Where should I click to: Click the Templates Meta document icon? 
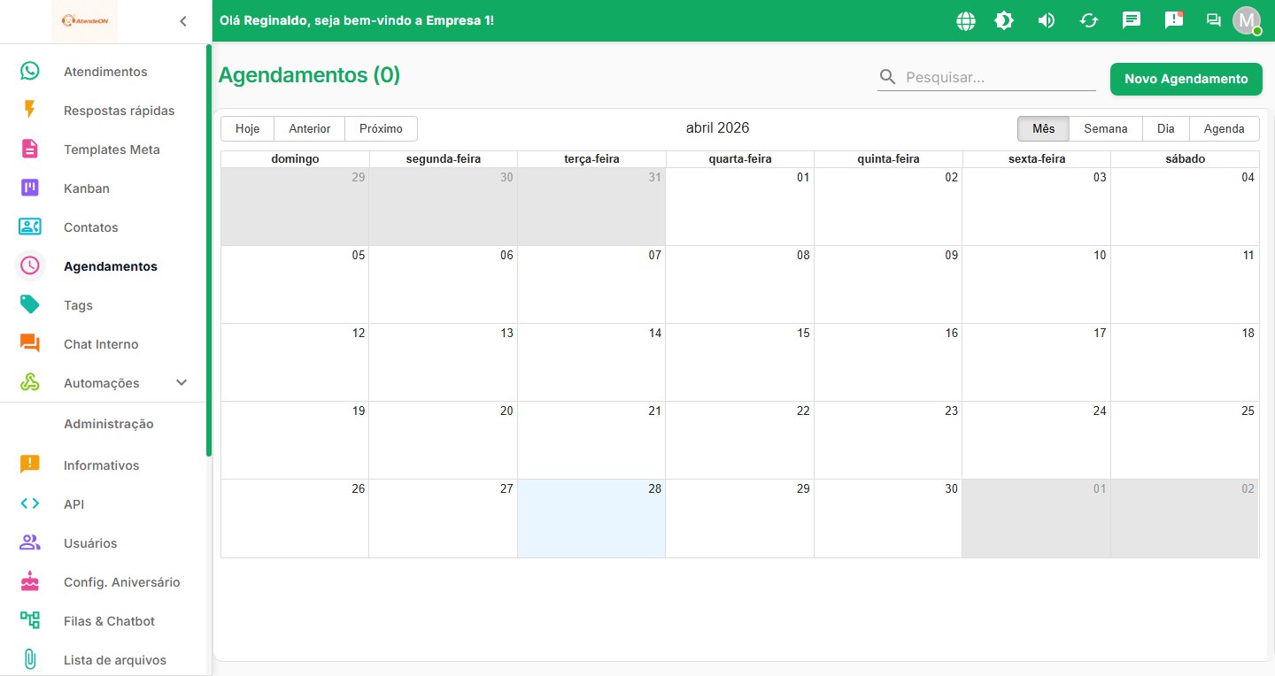(x=30, y=150)
